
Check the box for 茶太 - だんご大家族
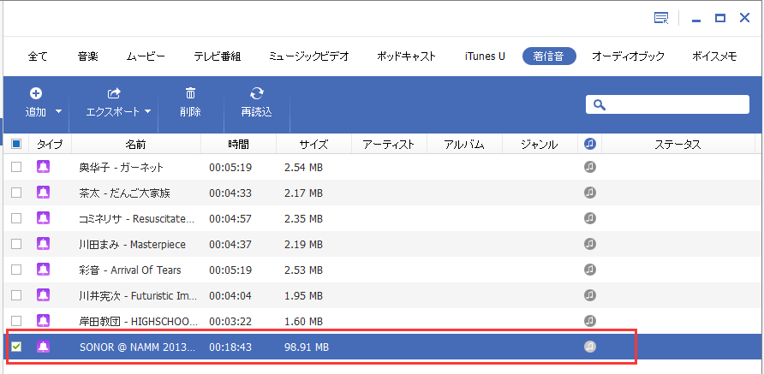coord(16,193)
